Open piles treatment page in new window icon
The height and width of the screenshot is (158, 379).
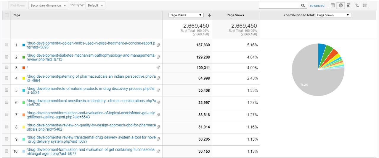tap(159, 45)
